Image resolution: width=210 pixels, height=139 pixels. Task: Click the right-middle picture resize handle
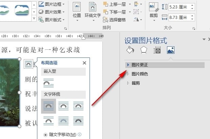click(19, 92)
